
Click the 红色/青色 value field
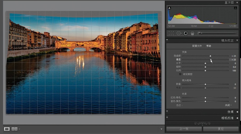[x=235, y=98]
